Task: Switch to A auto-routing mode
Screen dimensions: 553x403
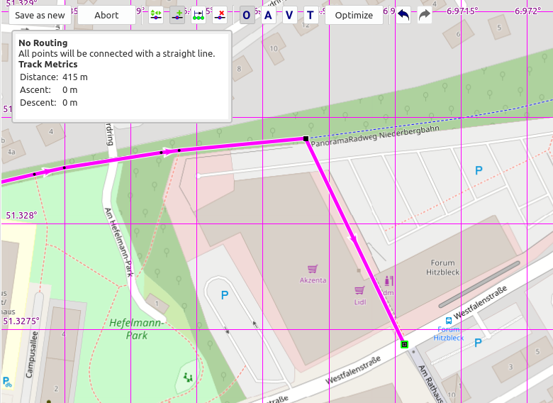Action: (x=268, y=15)
